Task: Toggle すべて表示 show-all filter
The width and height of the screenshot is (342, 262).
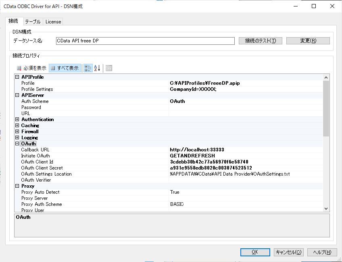Action: click(x=65, y=68)
